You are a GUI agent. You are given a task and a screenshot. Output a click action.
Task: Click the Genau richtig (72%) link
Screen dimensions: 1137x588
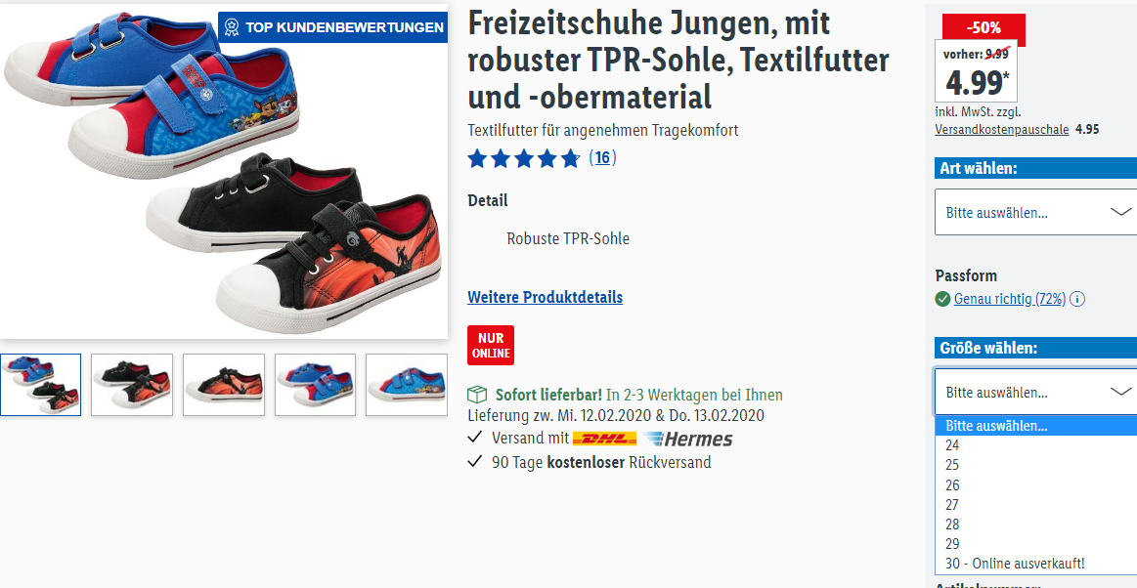(1010, 299)
